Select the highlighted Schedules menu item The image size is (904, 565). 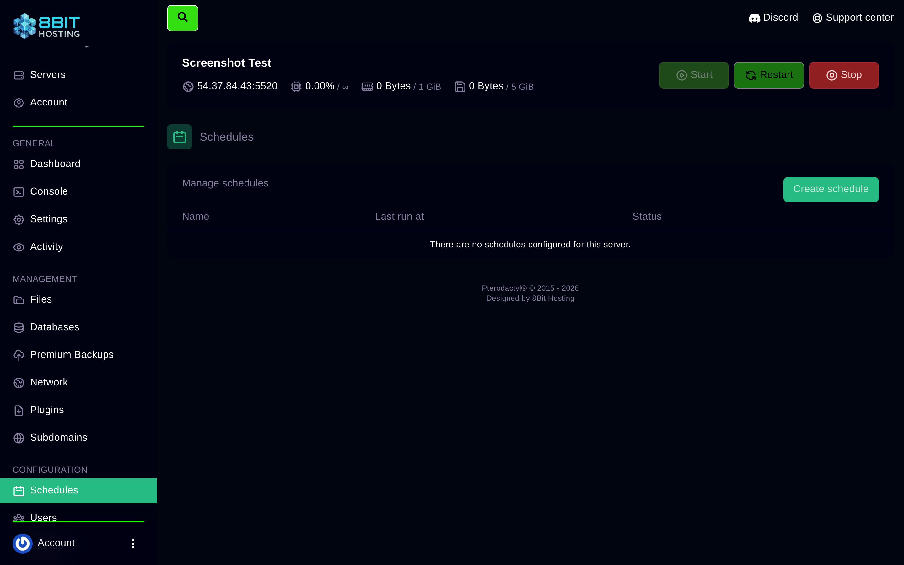coord(78,491)
